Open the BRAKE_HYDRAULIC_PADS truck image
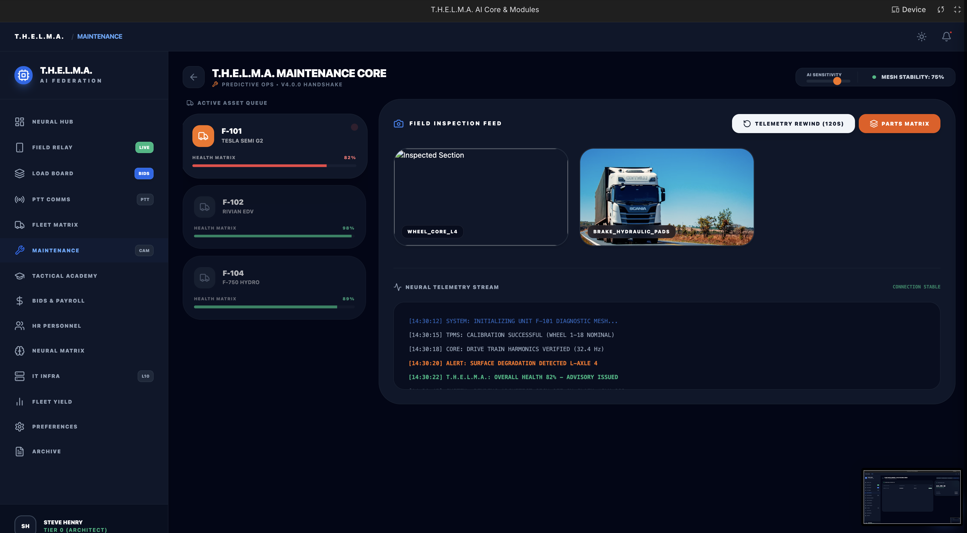This screenshot has width=967, height=533. point(667,197)
